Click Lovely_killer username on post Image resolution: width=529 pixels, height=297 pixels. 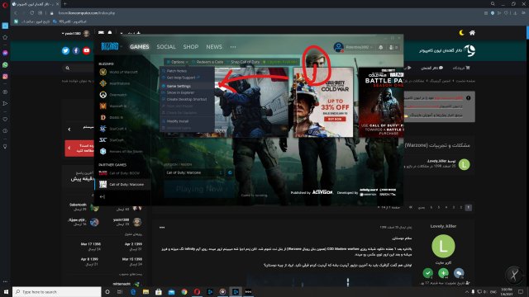443,226
